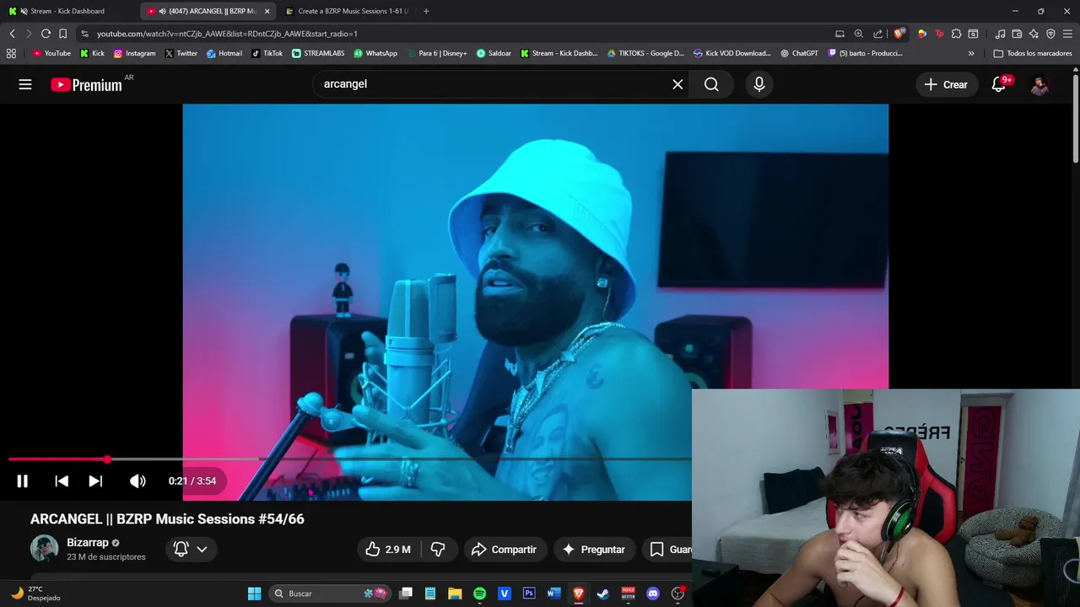Viewport: 1080px width, 607px height.
Task: Save video with the Guardar button
Action: coord(667,550)
